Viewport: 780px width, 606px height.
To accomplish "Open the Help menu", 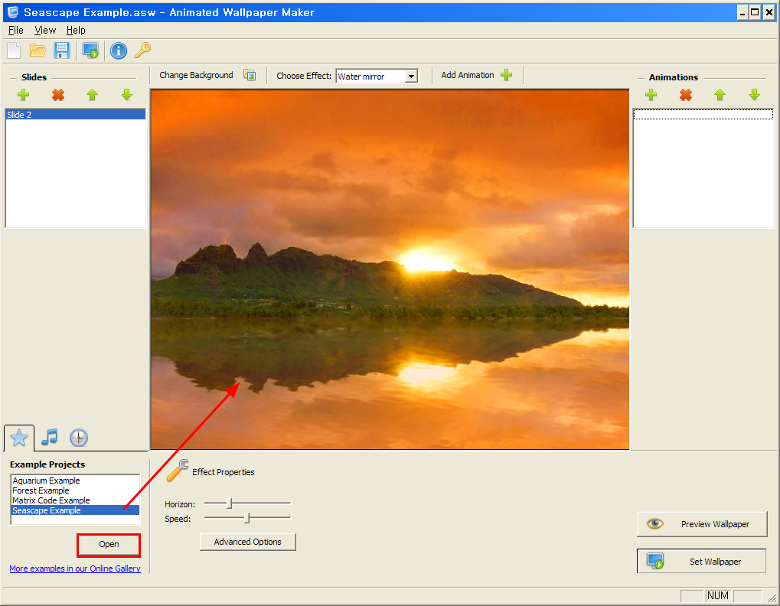I will (76, 31).
